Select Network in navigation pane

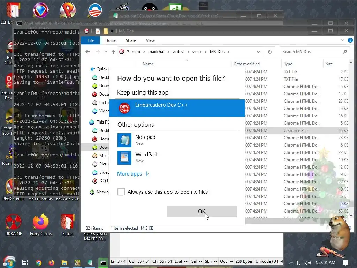point(99,192)
